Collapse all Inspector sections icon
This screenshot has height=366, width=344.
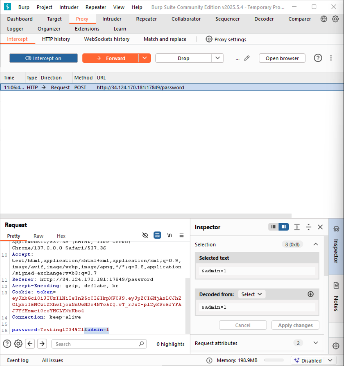tap(309, 227)
